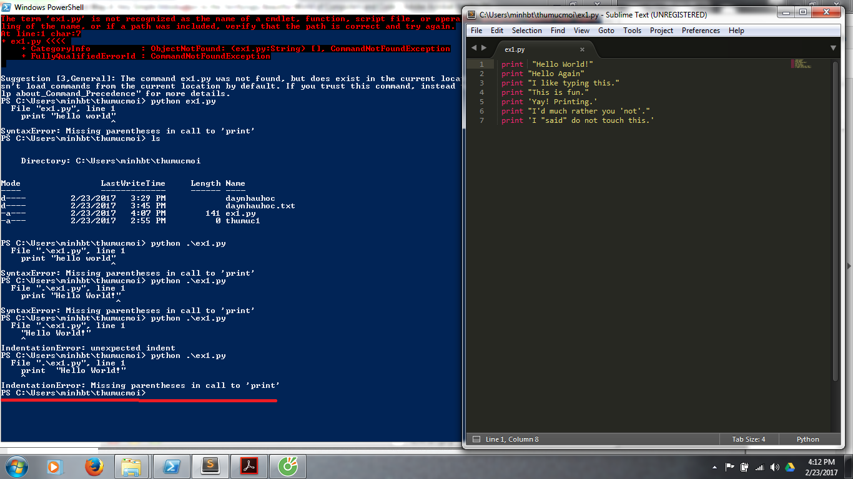Go to next tab with right arrow
853x479 pixels.
(x=483, y=48)
